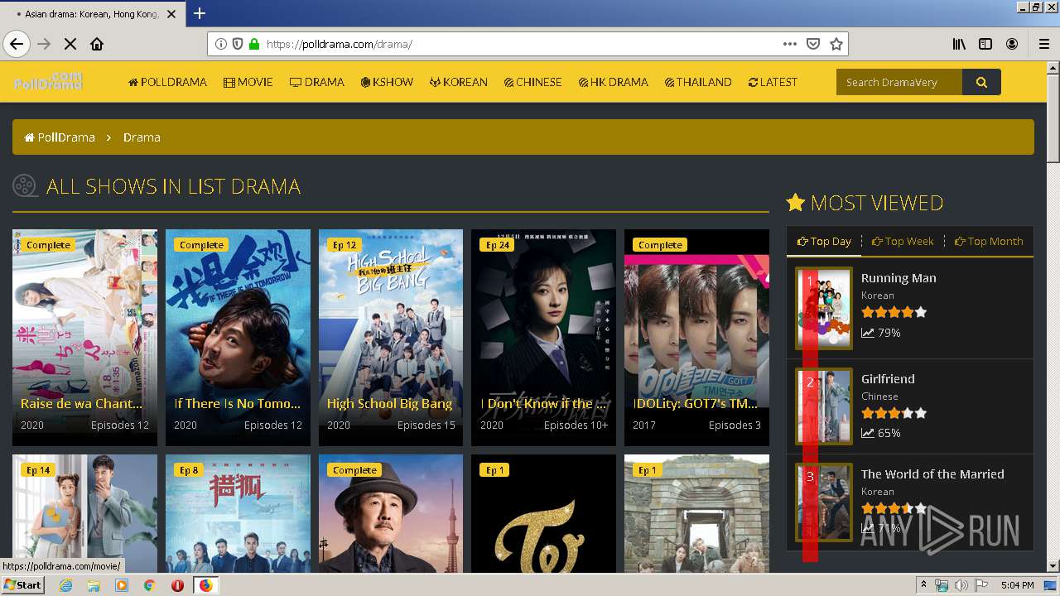Open I Don't Know if the... drama card
The height and width of the screenshot is (596, 1060).
coord(543,338)
